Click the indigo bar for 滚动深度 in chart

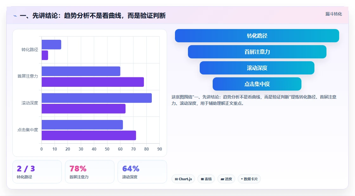coord(97,98)
